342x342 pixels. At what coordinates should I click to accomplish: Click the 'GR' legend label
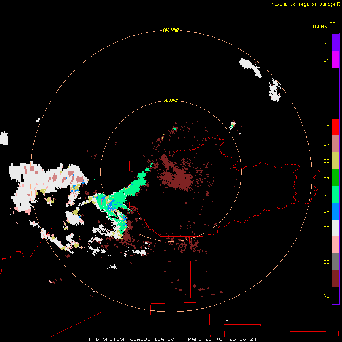coord(326,144)
